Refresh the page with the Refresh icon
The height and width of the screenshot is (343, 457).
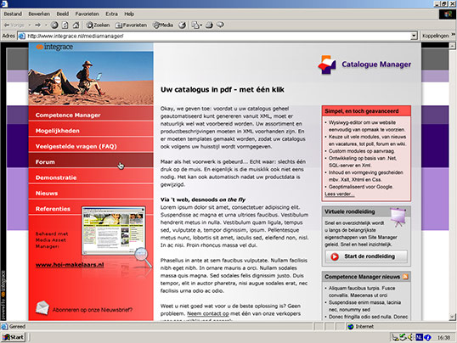65,25
